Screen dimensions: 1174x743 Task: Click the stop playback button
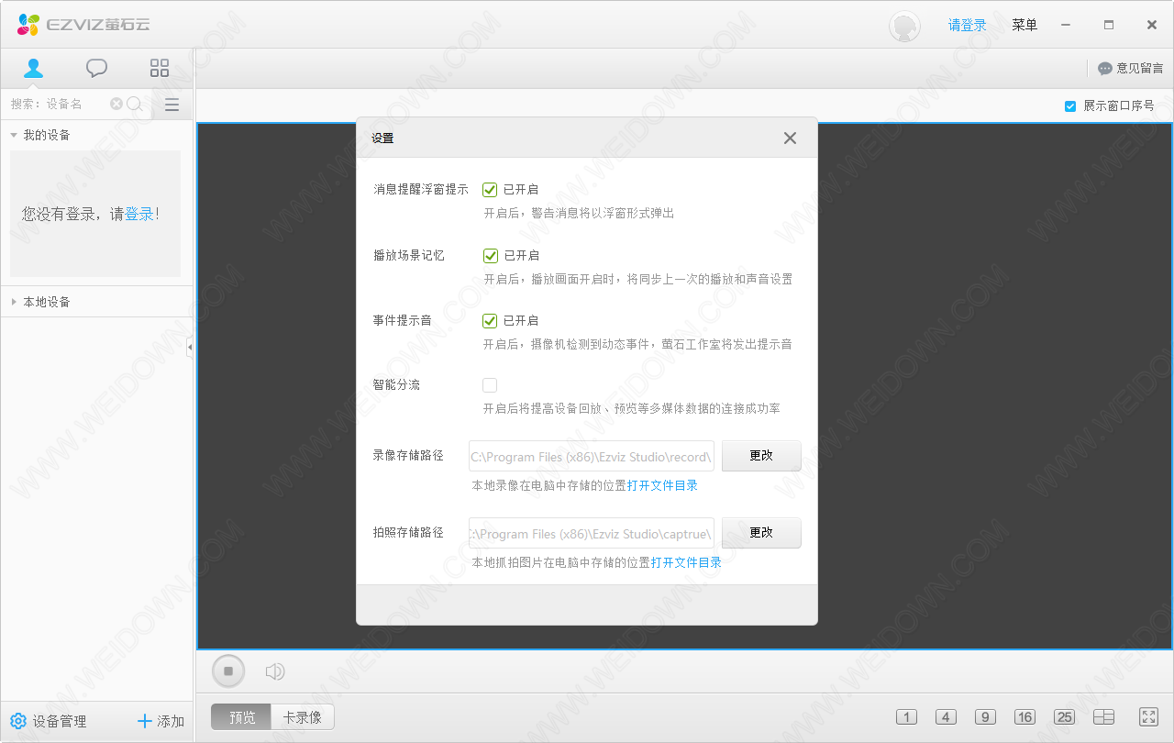(x=228, y=671)
